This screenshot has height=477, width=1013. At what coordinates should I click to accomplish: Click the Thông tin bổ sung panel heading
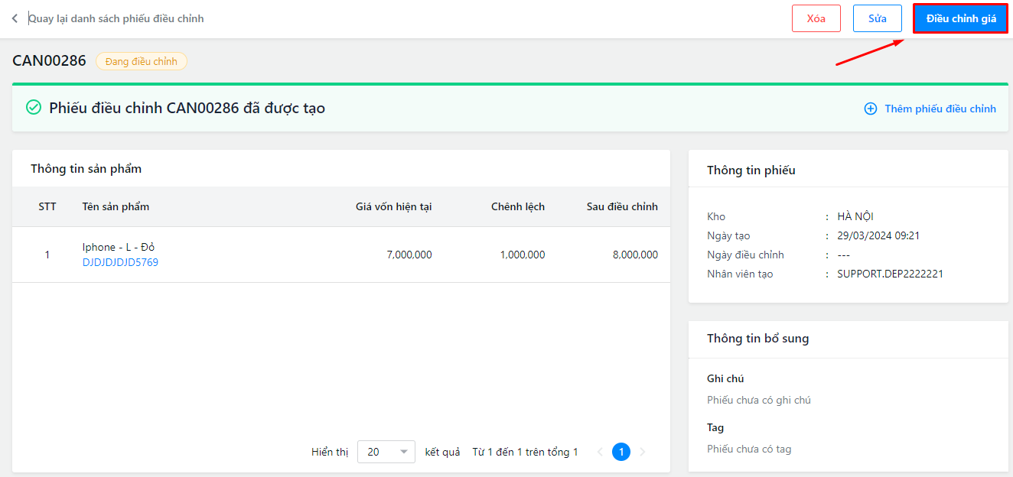click(x=757, y=338)
